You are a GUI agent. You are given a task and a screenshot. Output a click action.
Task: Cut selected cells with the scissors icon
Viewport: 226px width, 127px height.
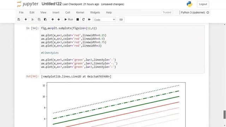click(33, 19)
